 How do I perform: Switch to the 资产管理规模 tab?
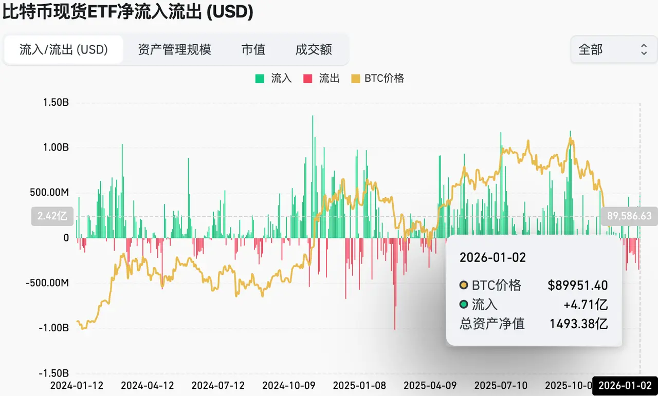point(174,50)
